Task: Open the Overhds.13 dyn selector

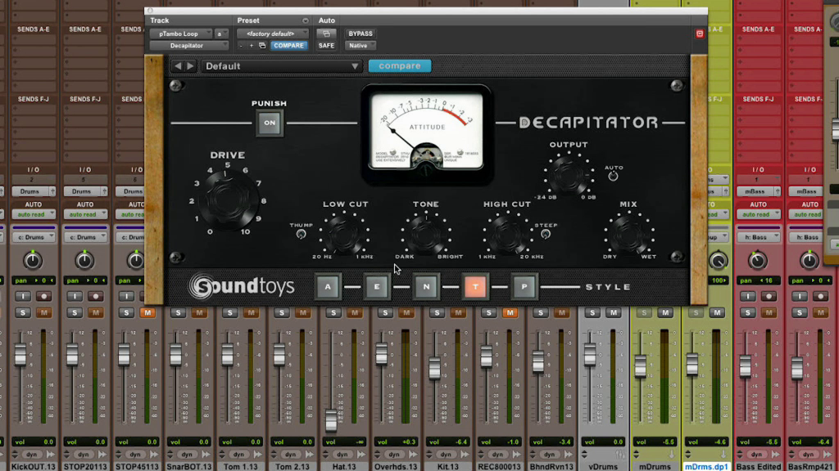Action: point(394,455)
